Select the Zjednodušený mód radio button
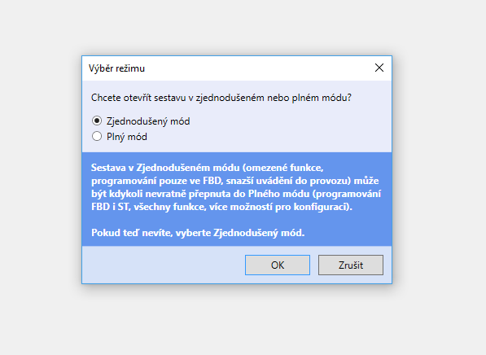486x355 pixels. pyautogui.click(x=97, y=121)
